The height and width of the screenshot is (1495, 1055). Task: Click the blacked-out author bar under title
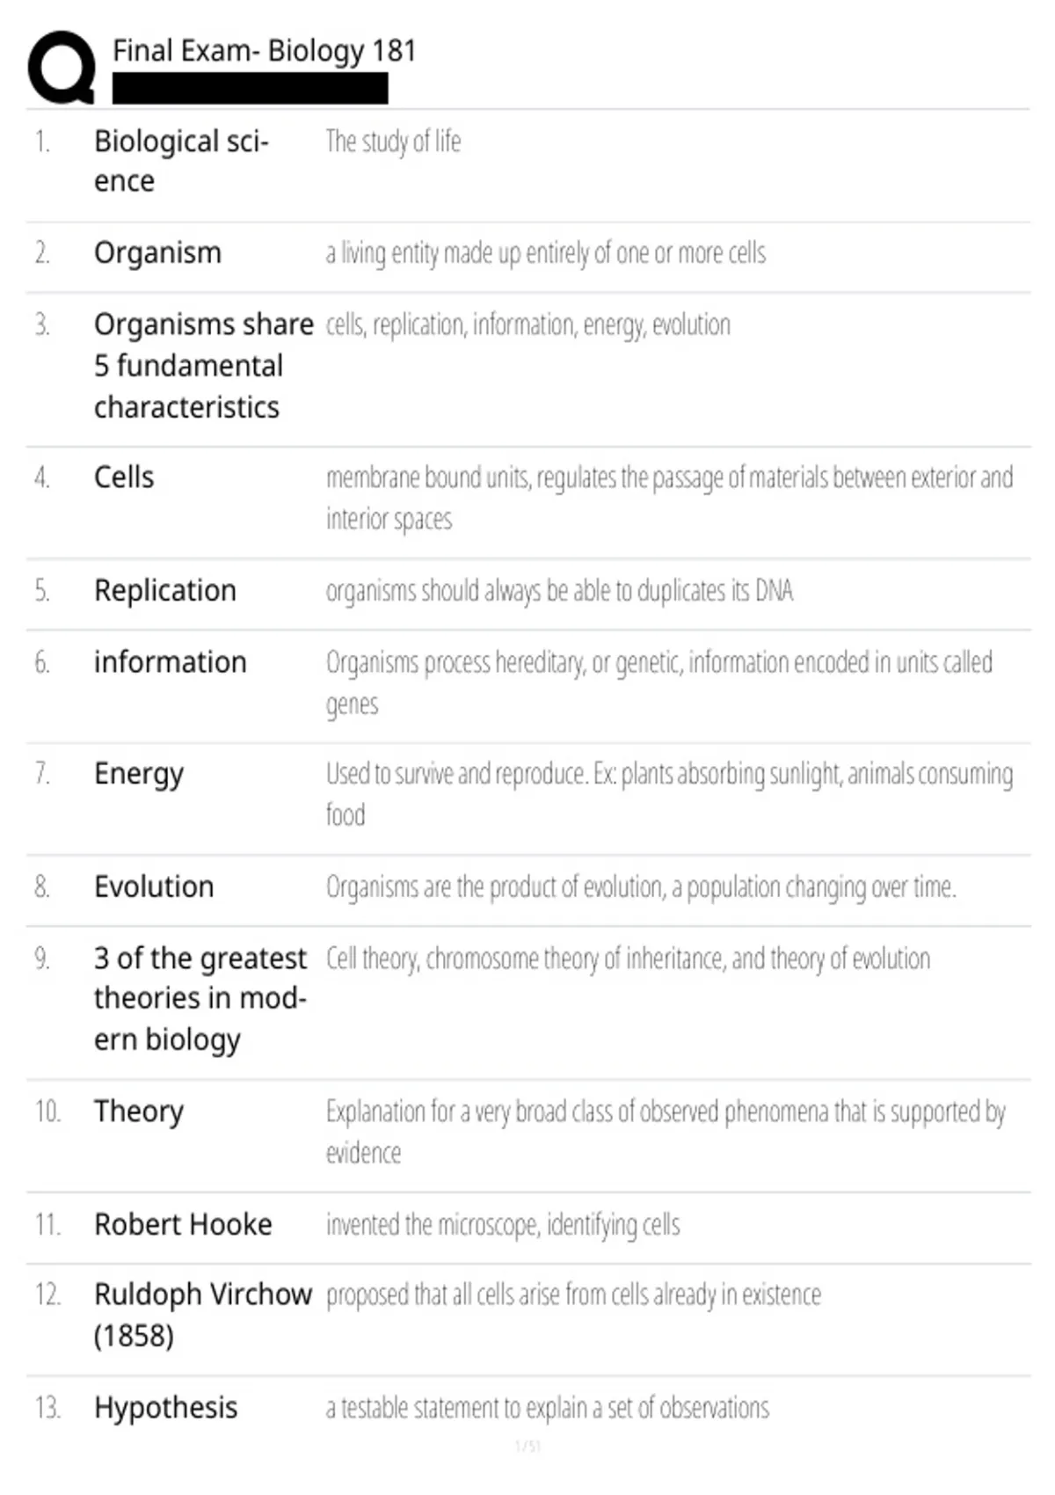[250, 89]
